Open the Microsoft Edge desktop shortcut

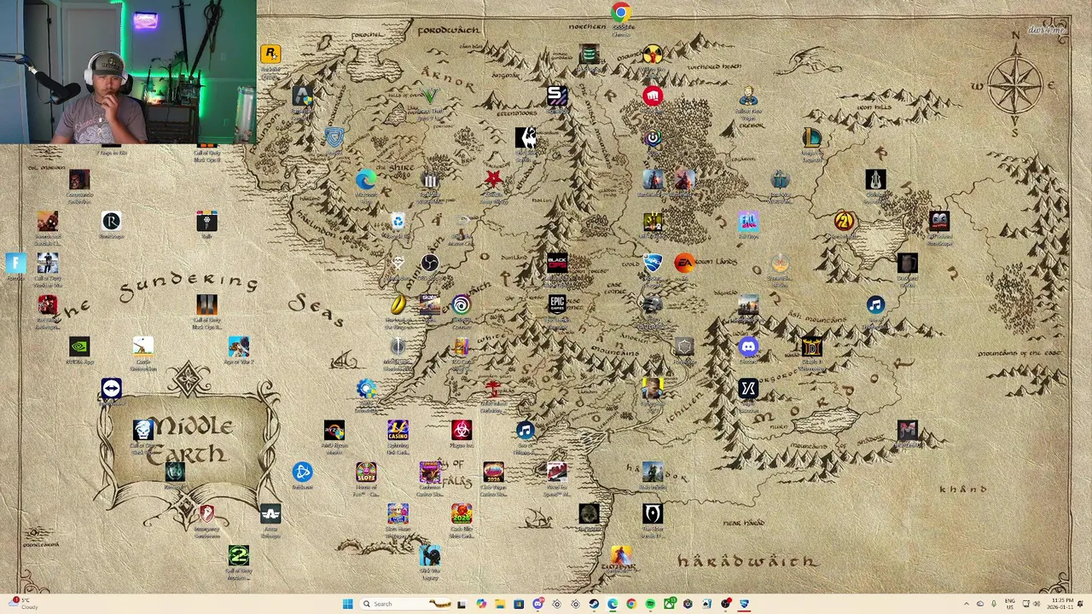coord(366,179)
